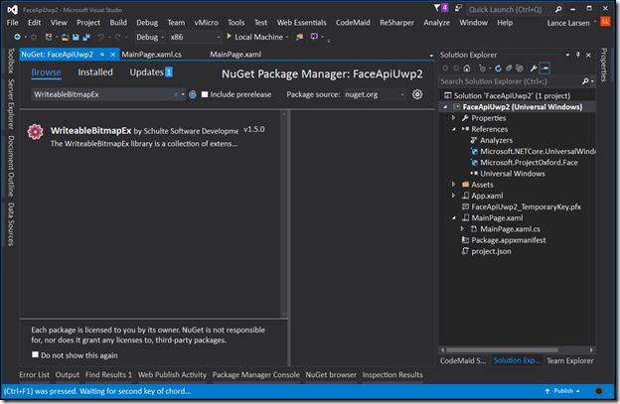This screenshot has height=404, width=620.
Task: Click the purple feedback toolbar icon
Action: coord(314,37)
